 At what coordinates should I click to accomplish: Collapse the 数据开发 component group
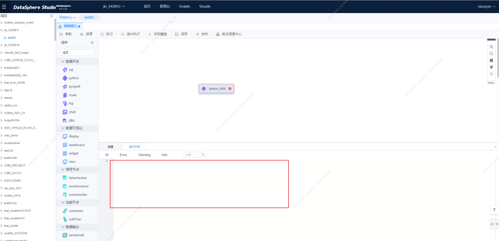tap(63, 61)
